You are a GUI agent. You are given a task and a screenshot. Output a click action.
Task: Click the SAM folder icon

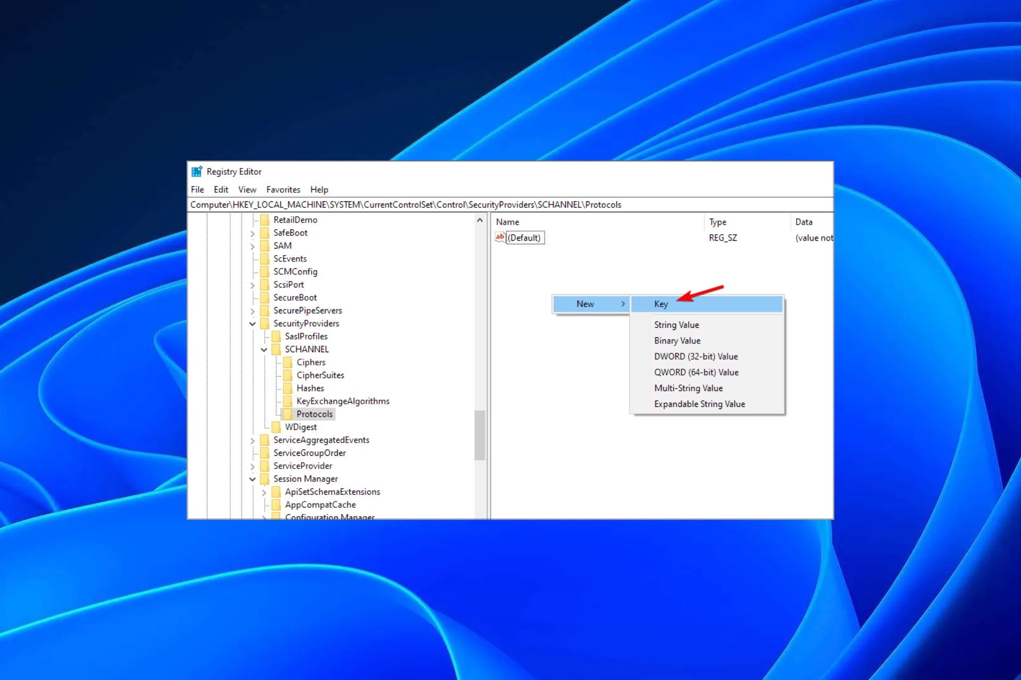point(265,246)
